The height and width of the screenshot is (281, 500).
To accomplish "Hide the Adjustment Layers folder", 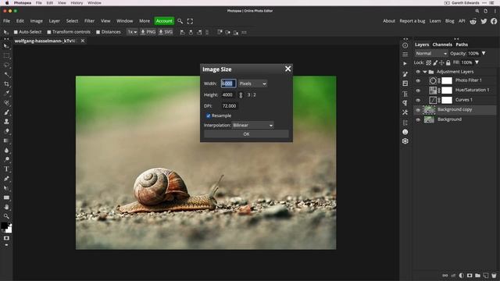I will [x=418, y=72].
